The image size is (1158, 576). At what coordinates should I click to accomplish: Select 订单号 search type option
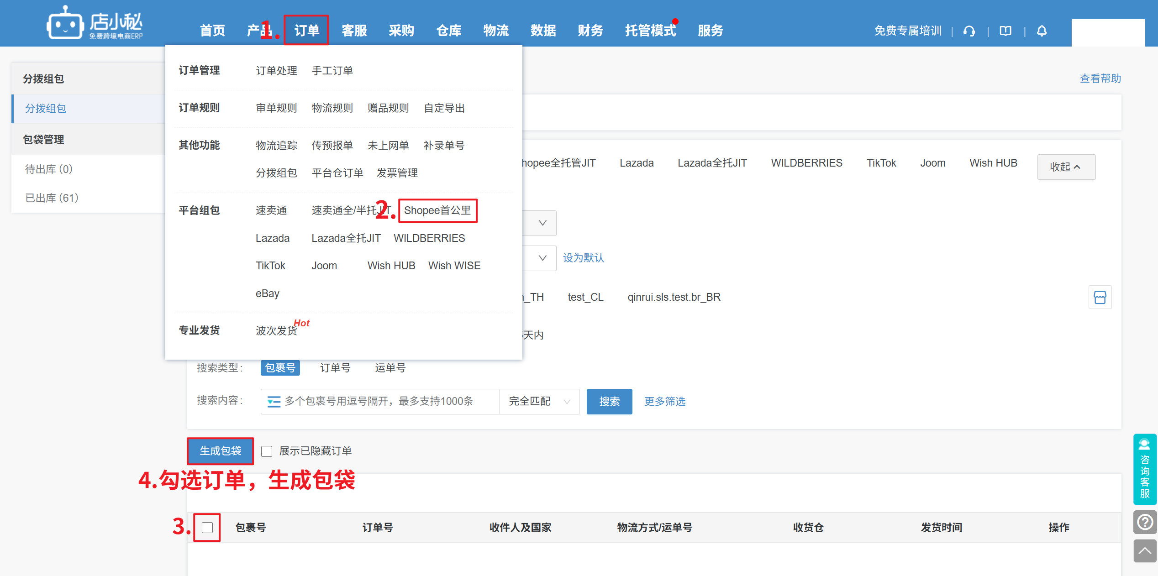[335, 368]
